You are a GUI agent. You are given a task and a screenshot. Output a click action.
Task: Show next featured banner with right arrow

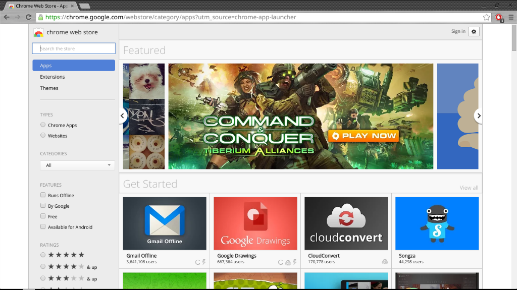click(x=478, y=116)
